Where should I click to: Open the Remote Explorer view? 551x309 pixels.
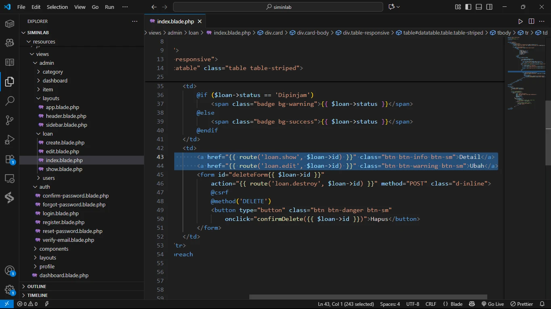pyautogui.click(x=10, y=179)
